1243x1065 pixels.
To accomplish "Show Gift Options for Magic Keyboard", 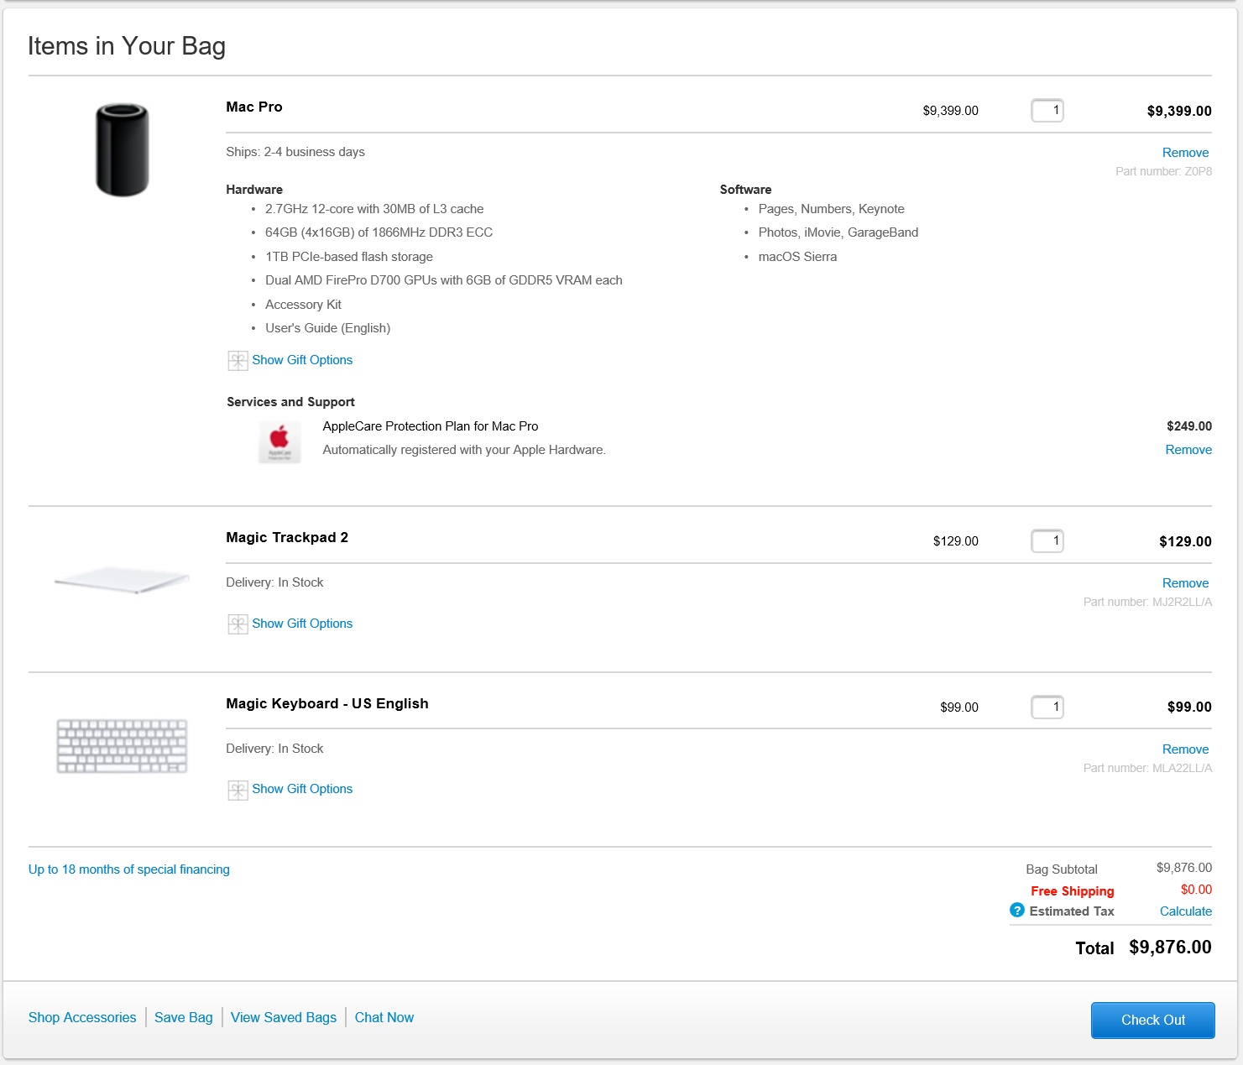I will point(302,789).
